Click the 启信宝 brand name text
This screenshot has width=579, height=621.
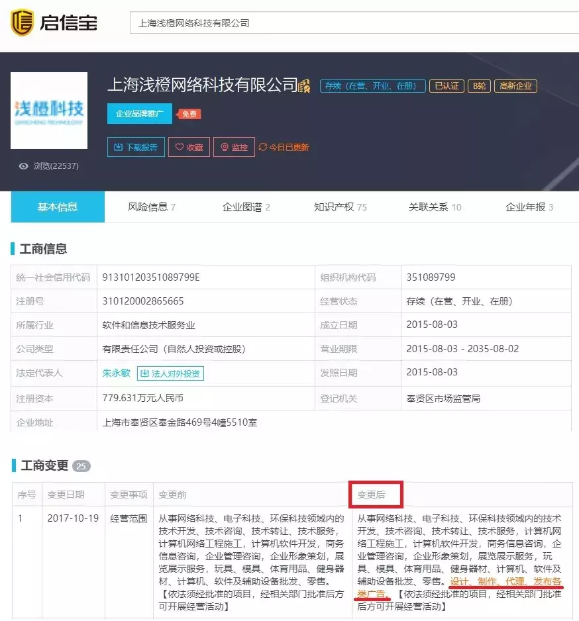(x=68, y=23)
